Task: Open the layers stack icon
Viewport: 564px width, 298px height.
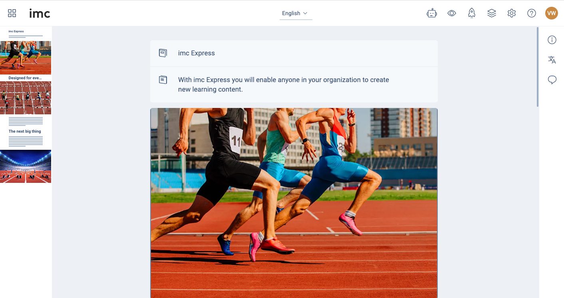Action: pos(492,13)
